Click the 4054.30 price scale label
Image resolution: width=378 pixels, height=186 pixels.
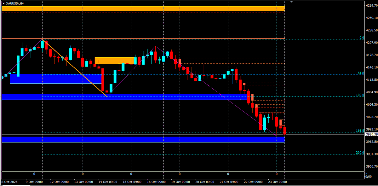coord(372,104)
